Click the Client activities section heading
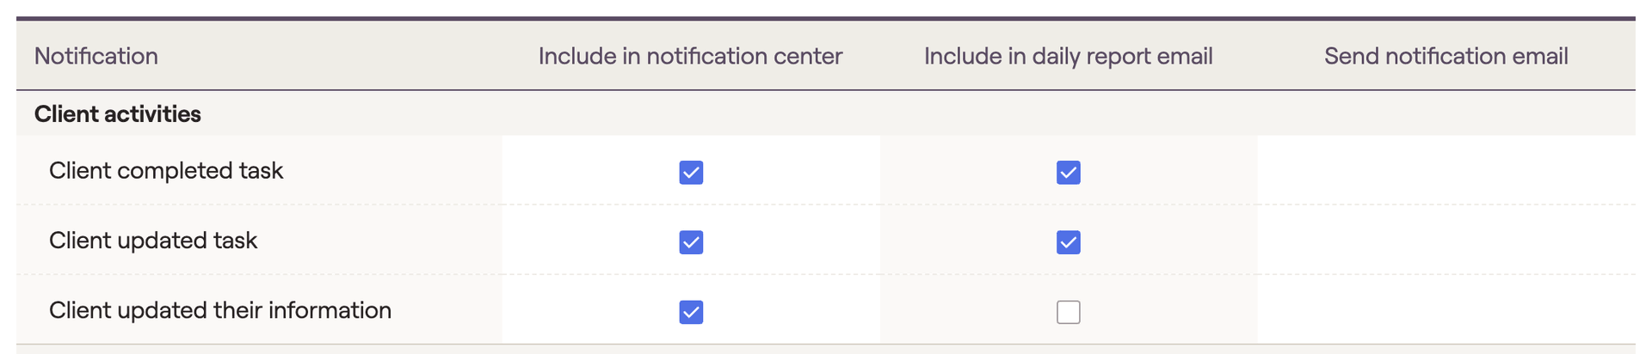The image size is (1652, 354). (118, 113)
